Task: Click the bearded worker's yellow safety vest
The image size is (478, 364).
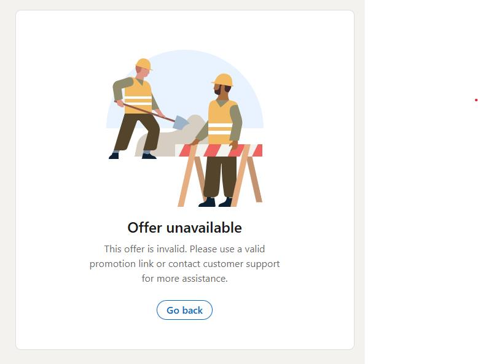Action: point(220,122)
